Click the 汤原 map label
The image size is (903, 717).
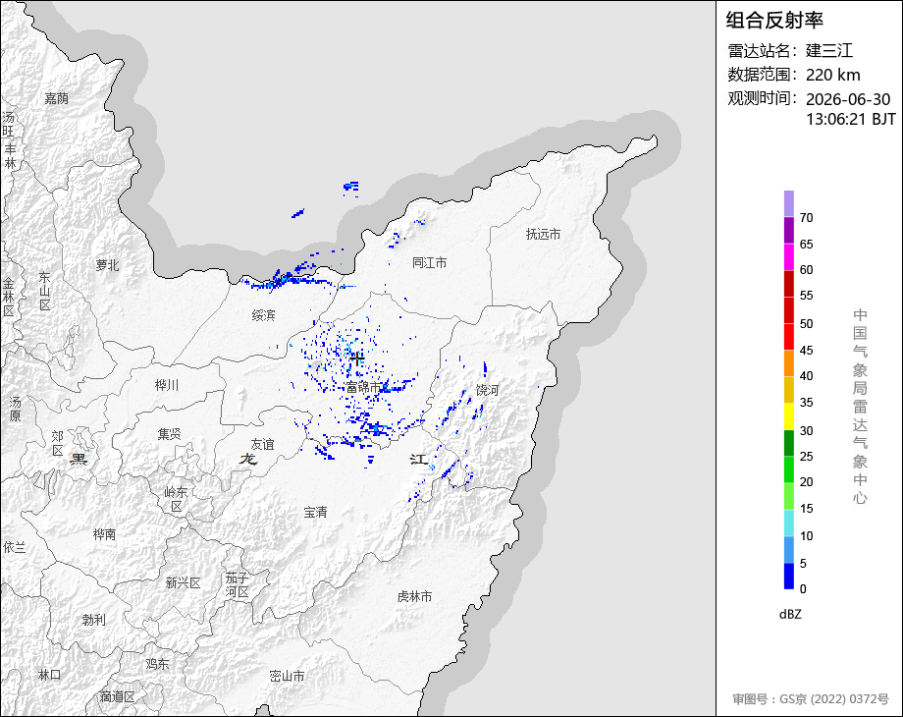coord(16,409)
